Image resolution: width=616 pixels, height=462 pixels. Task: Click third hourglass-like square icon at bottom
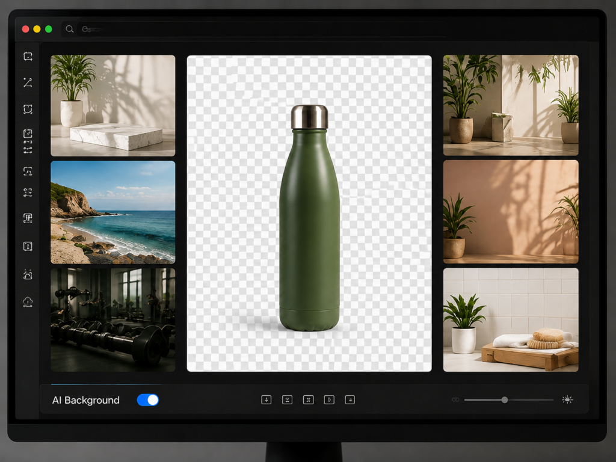click(309, 400)
